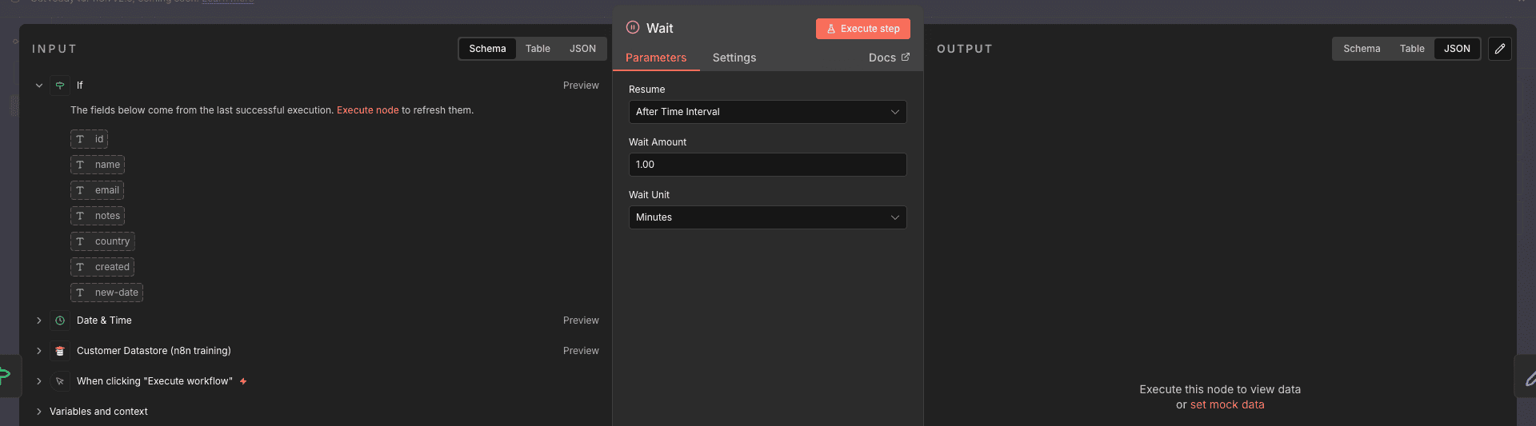Click the edit output pencil icon
1536x426 pixels.
point(1500,49)
